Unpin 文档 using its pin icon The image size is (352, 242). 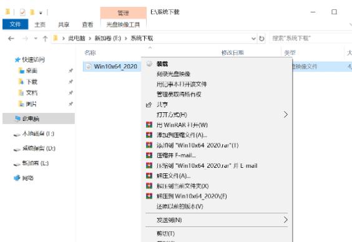point(71,93)
